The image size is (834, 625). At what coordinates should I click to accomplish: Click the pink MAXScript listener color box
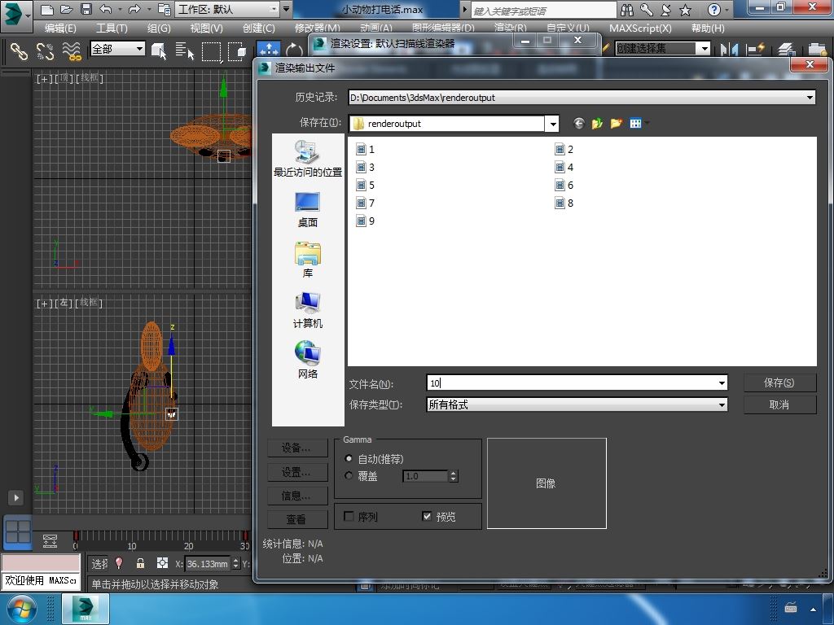point(41,563)
